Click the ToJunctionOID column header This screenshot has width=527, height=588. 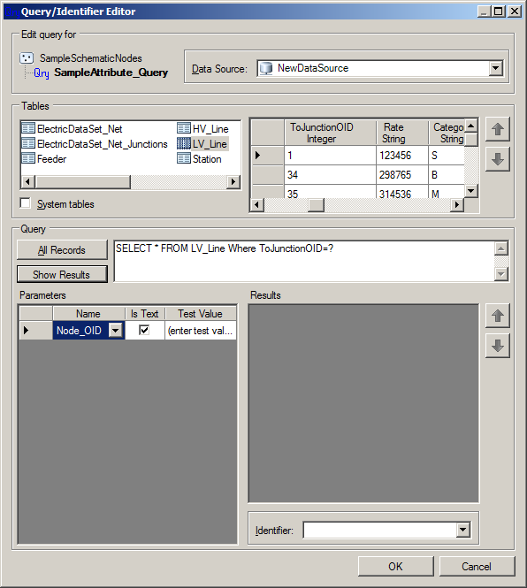pos(330,133)
